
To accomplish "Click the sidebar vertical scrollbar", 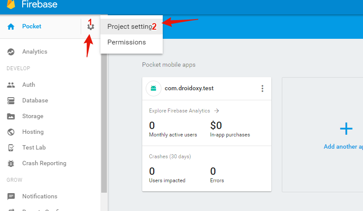I will pos(104,122).
